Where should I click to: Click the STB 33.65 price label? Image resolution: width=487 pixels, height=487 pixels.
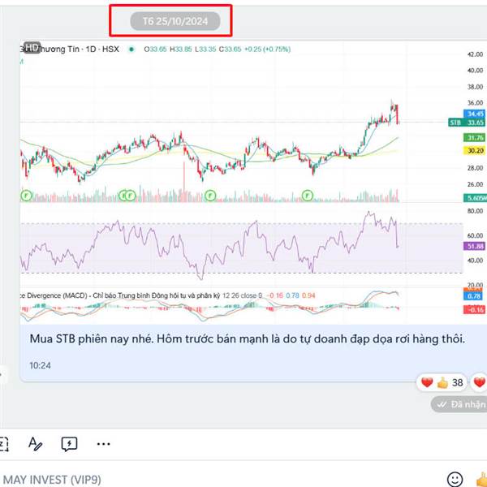pyautogui.click(x=467, y=123)
